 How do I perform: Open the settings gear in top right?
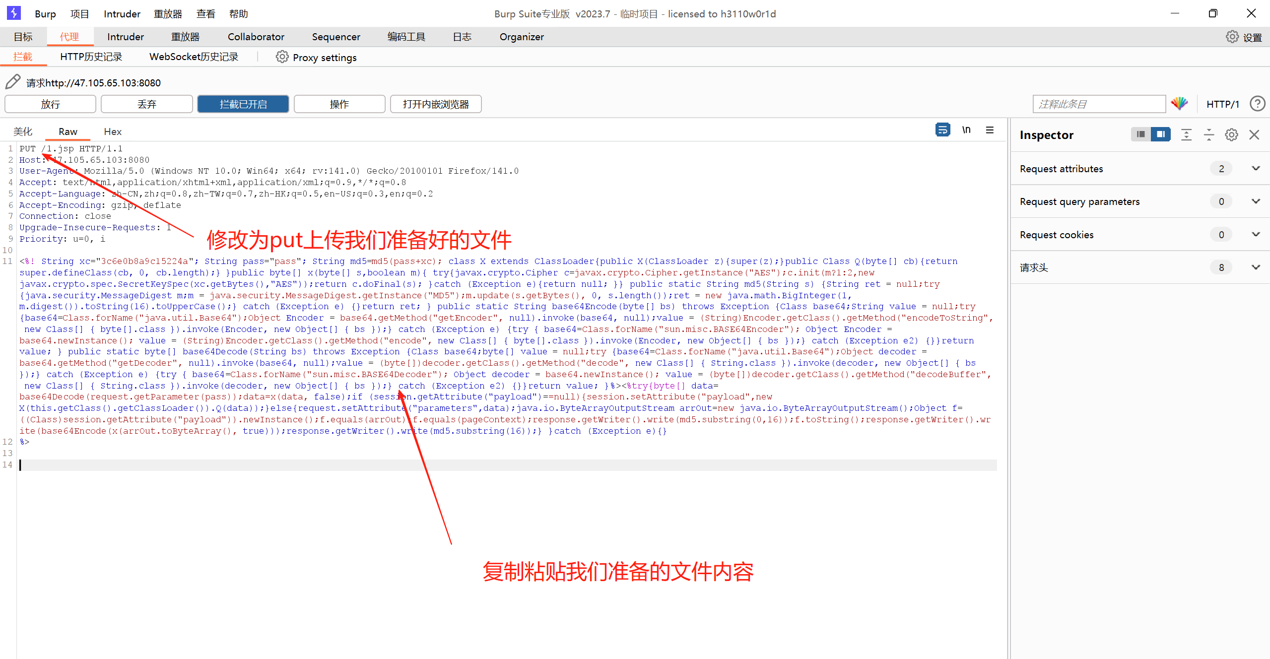coord(1232,37)
